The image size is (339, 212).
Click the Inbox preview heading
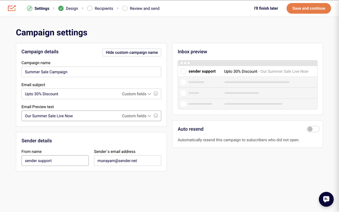coord(192,52)
